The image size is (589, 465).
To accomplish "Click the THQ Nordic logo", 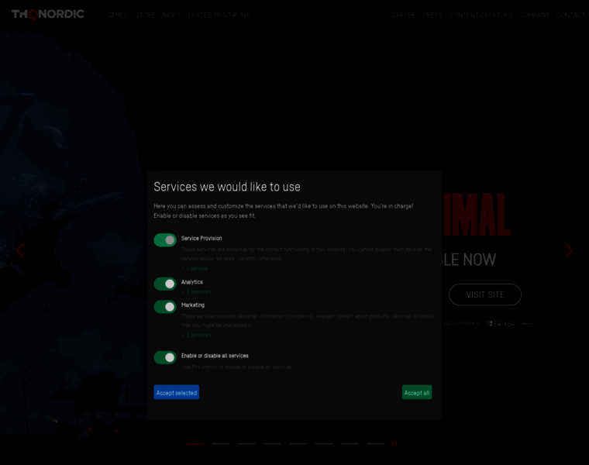I will tap(48, 14).
